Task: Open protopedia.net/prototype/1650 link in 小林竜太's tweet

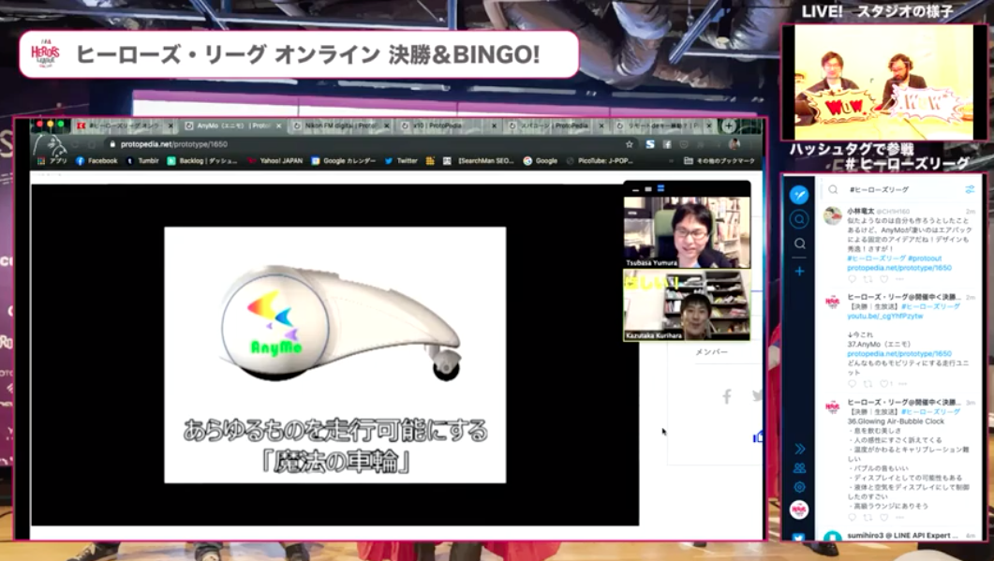Action: click(x=899, y=268)
